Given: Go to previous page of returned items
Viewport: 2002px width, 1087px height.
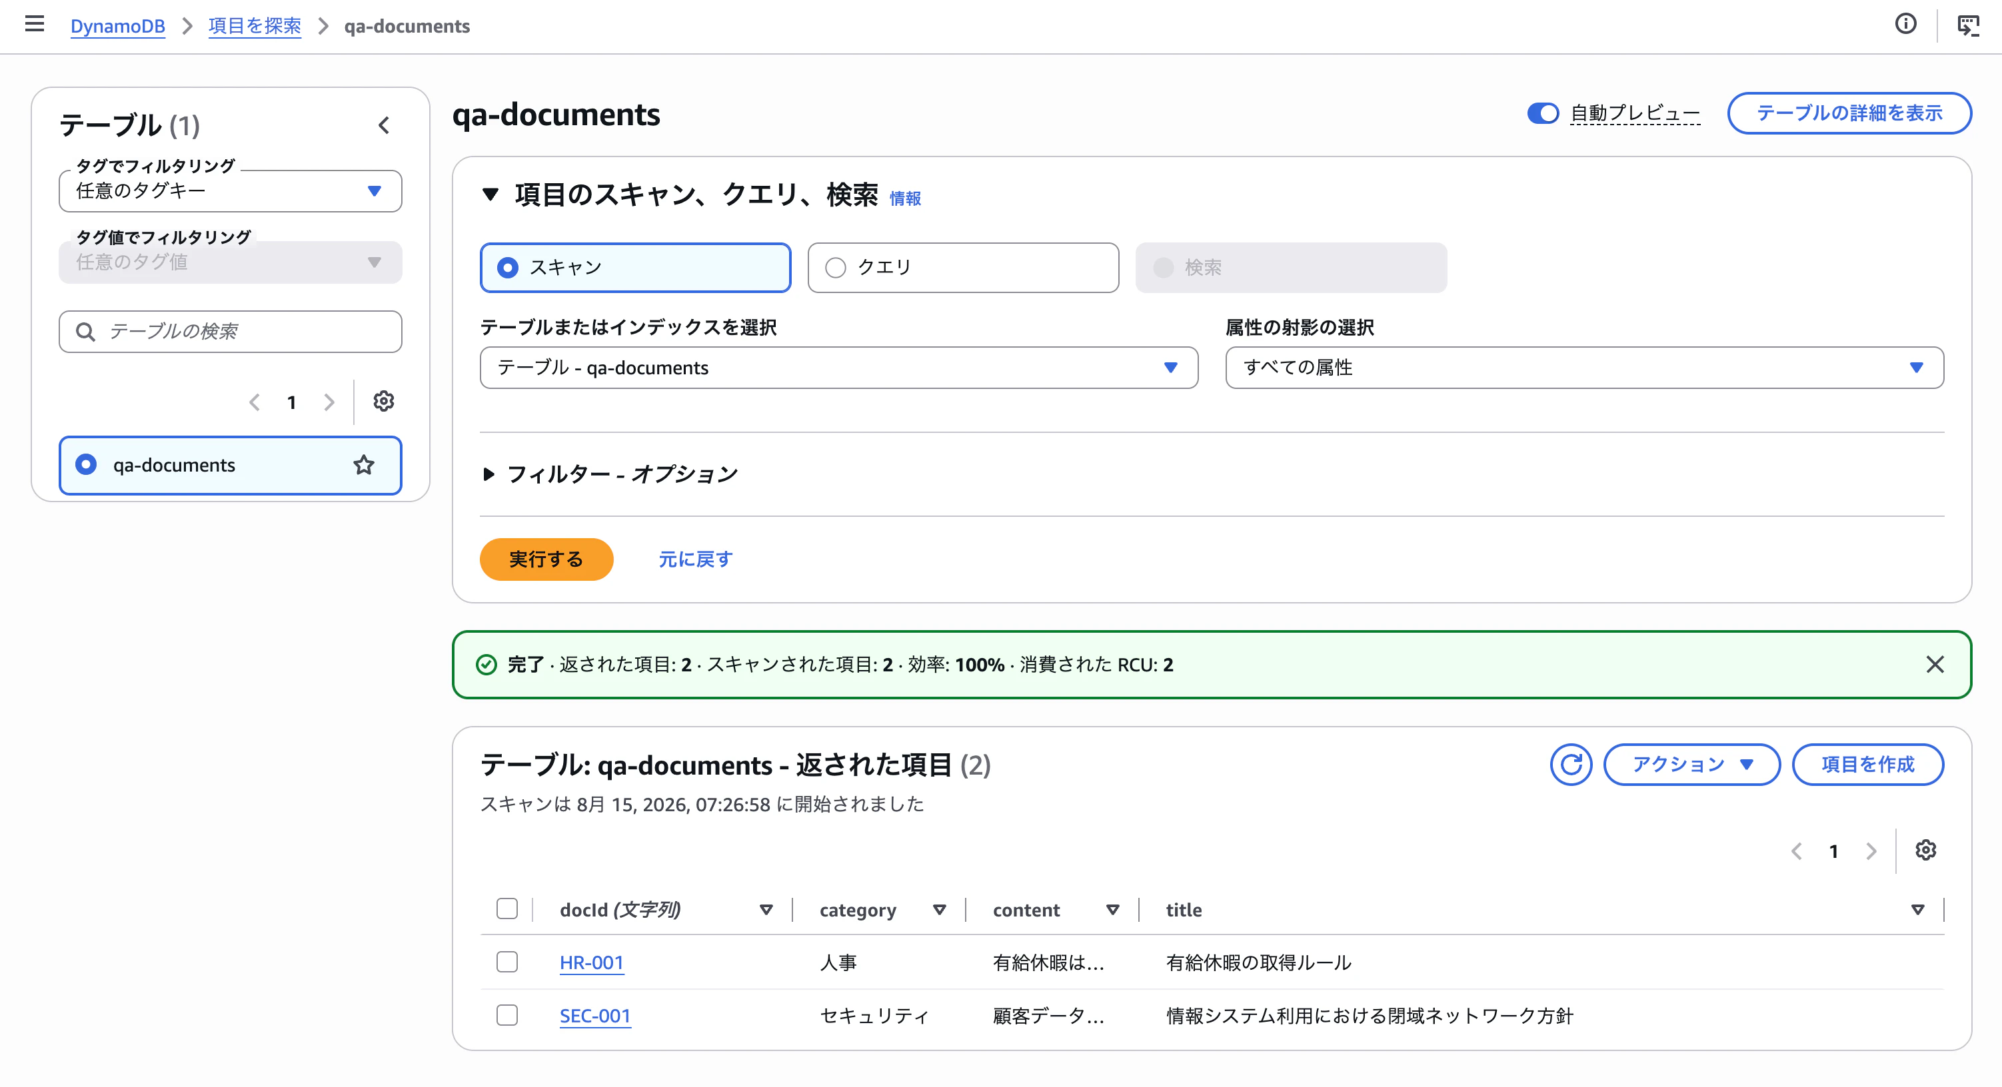Looking at the screenshot, I should coord(1796,852).
